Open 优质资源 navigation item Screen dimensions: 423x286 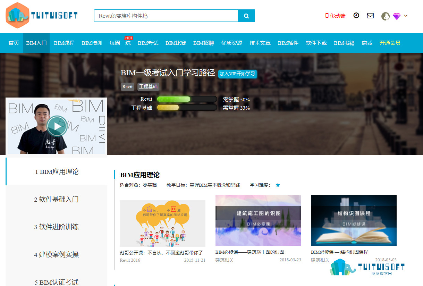tap(232, 43)
